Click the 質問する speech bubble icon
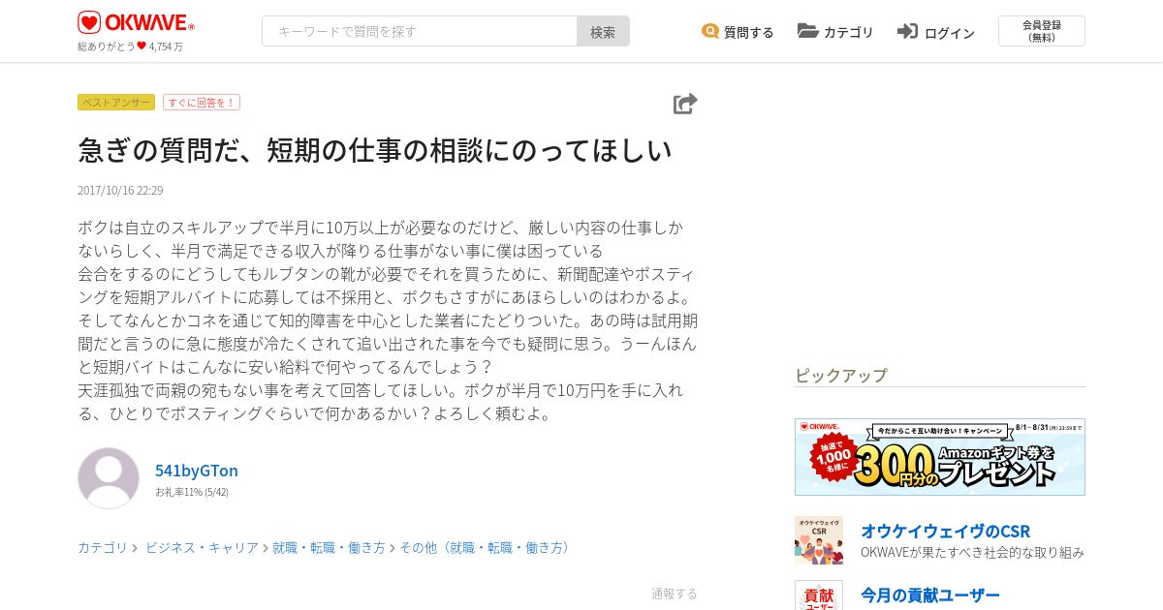 (710, 31)
